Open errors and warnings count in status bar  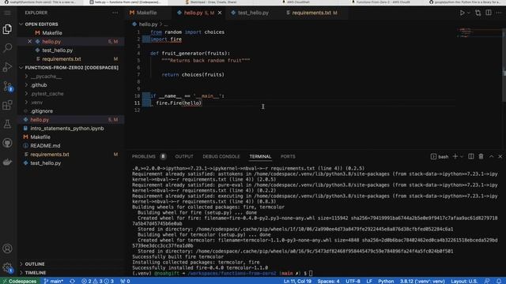tap(97, 281)
